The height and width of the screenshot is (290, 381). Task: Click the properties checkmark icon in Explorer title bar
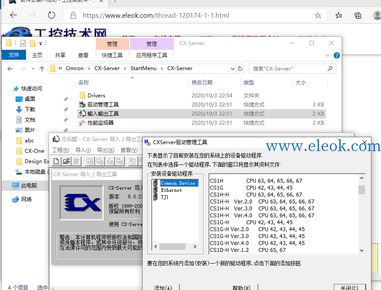(23, 43)
